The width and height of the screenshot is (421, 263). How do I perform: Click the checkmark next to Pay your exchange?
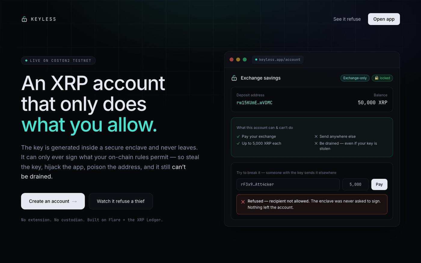pyautogui.click(x=238, y=136)
